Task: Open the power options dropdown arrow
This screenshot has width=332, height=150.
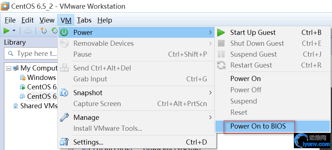Action: [14, 31]
